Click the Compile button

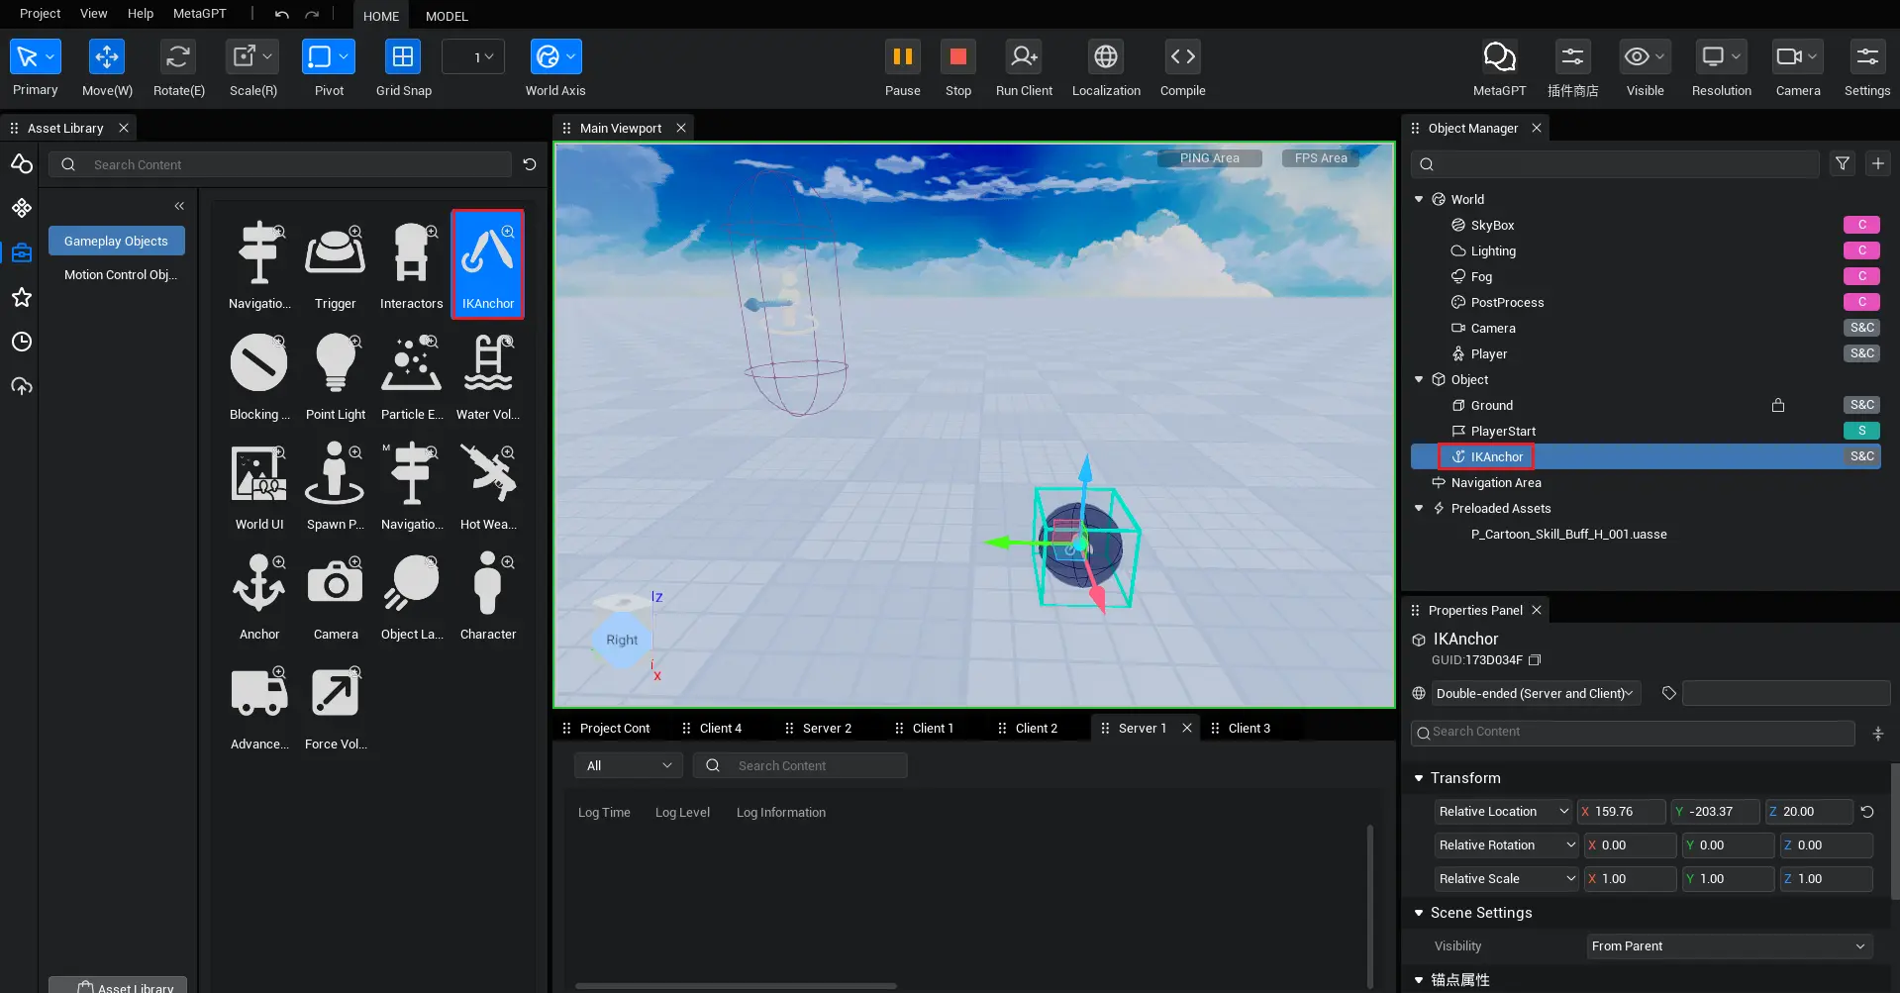(1182, 56)
